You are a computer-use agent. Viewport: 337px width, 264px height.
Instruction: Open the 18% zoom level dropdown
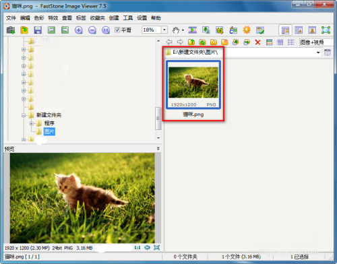164,30
